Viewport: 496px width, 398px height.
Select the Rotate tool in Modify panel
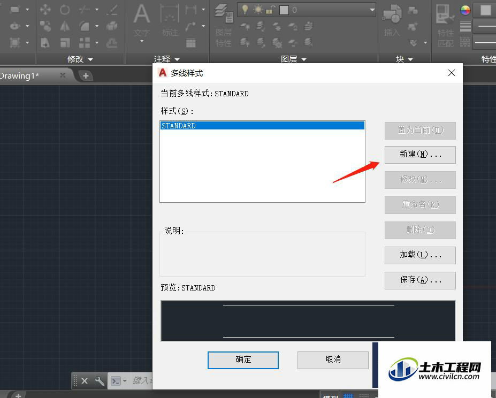(x=65, y=10)
